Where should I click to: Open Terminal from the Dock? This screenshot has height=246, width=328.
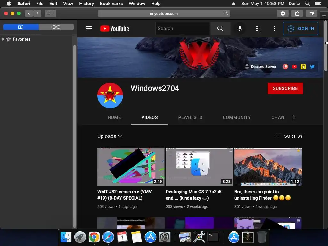213,237
